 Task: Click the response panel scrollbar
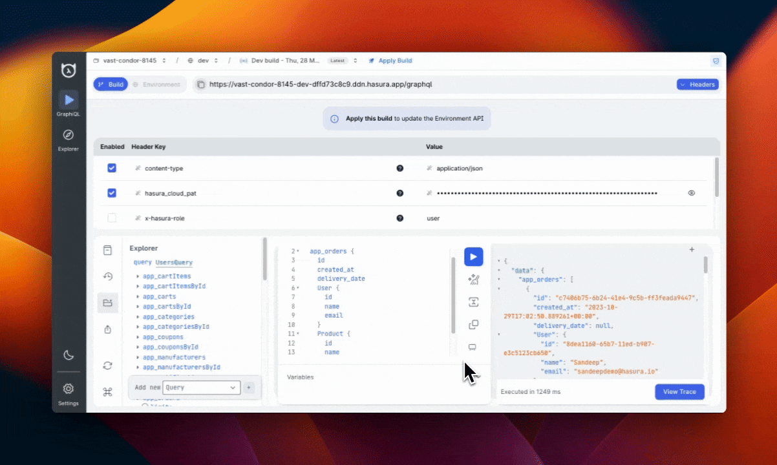coord(705,266)
